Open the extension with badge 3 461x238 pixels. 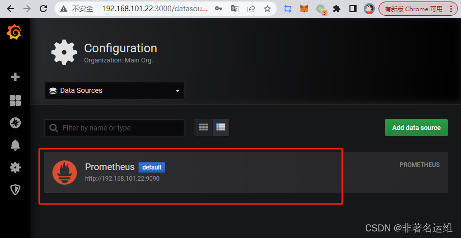point(321,9)
